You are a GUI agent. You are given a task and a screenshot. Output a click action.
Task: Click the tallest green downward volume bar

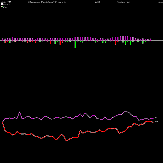click(x=75, y=44)
